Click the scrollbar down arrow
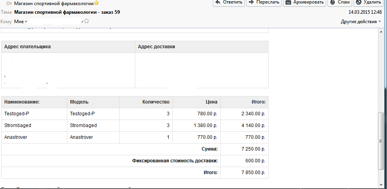 pos(381,184)
